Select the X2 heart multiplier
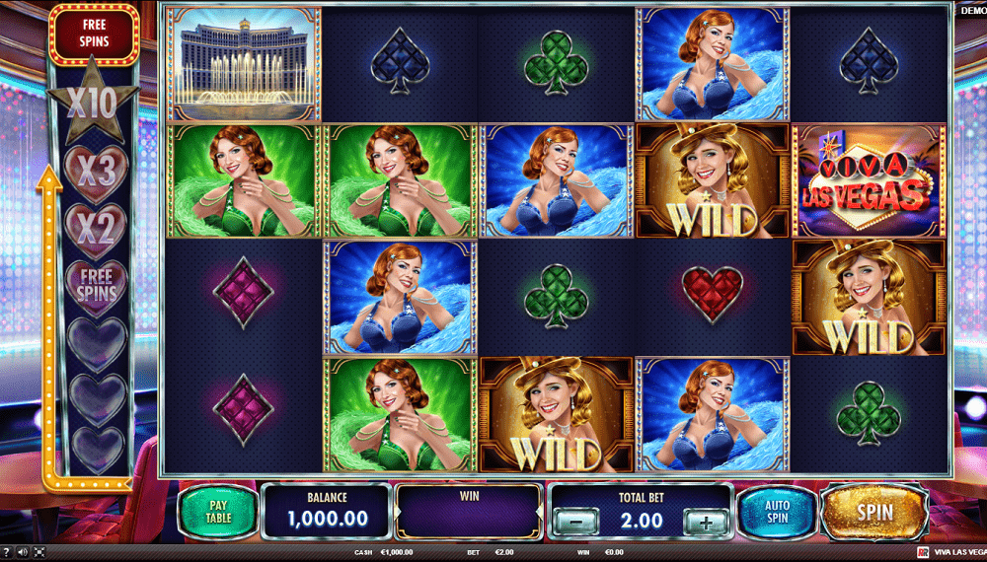Screen dimensions: 987x562 point(96,230)
